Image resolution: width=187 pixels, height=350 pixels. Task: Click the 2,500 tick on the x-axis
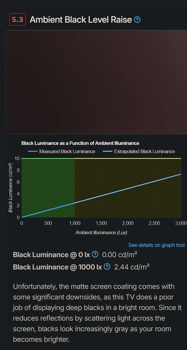(x=154, y=223)
